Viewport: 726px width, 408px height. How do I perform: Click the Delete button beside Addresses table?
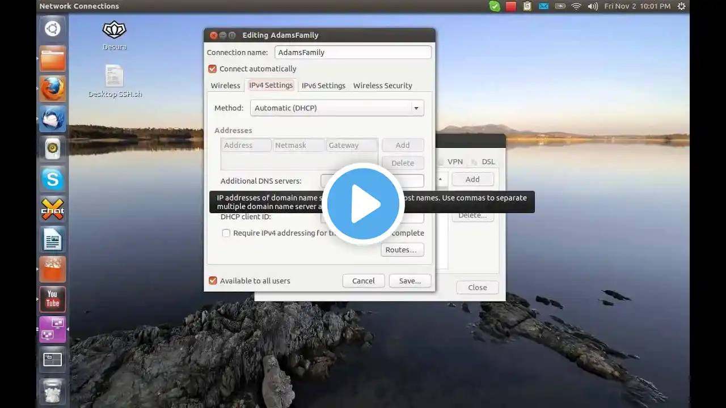tap(403, 163)
